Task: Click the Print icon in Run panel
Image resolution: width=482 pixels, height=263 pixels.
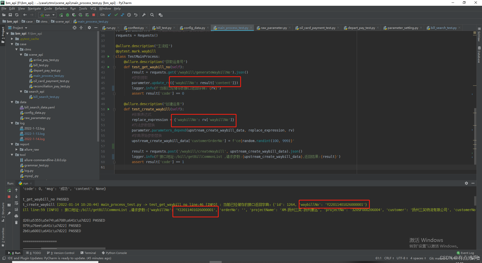Action: [16, 216]
